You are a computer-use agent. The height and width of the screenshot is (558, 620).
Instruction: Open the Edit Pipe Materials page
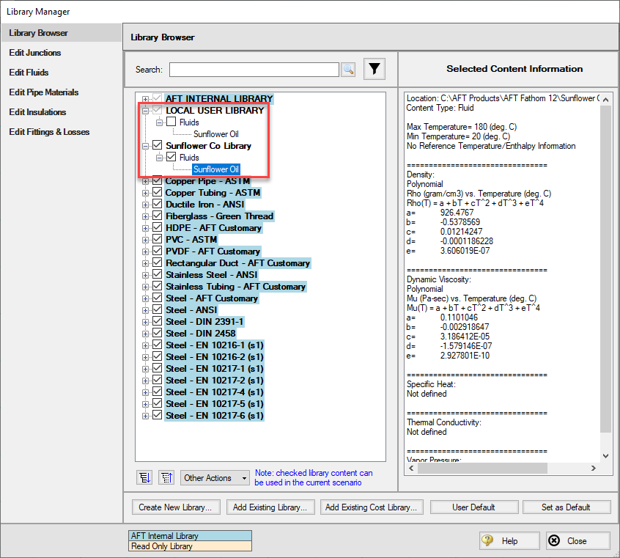(44, 92)
